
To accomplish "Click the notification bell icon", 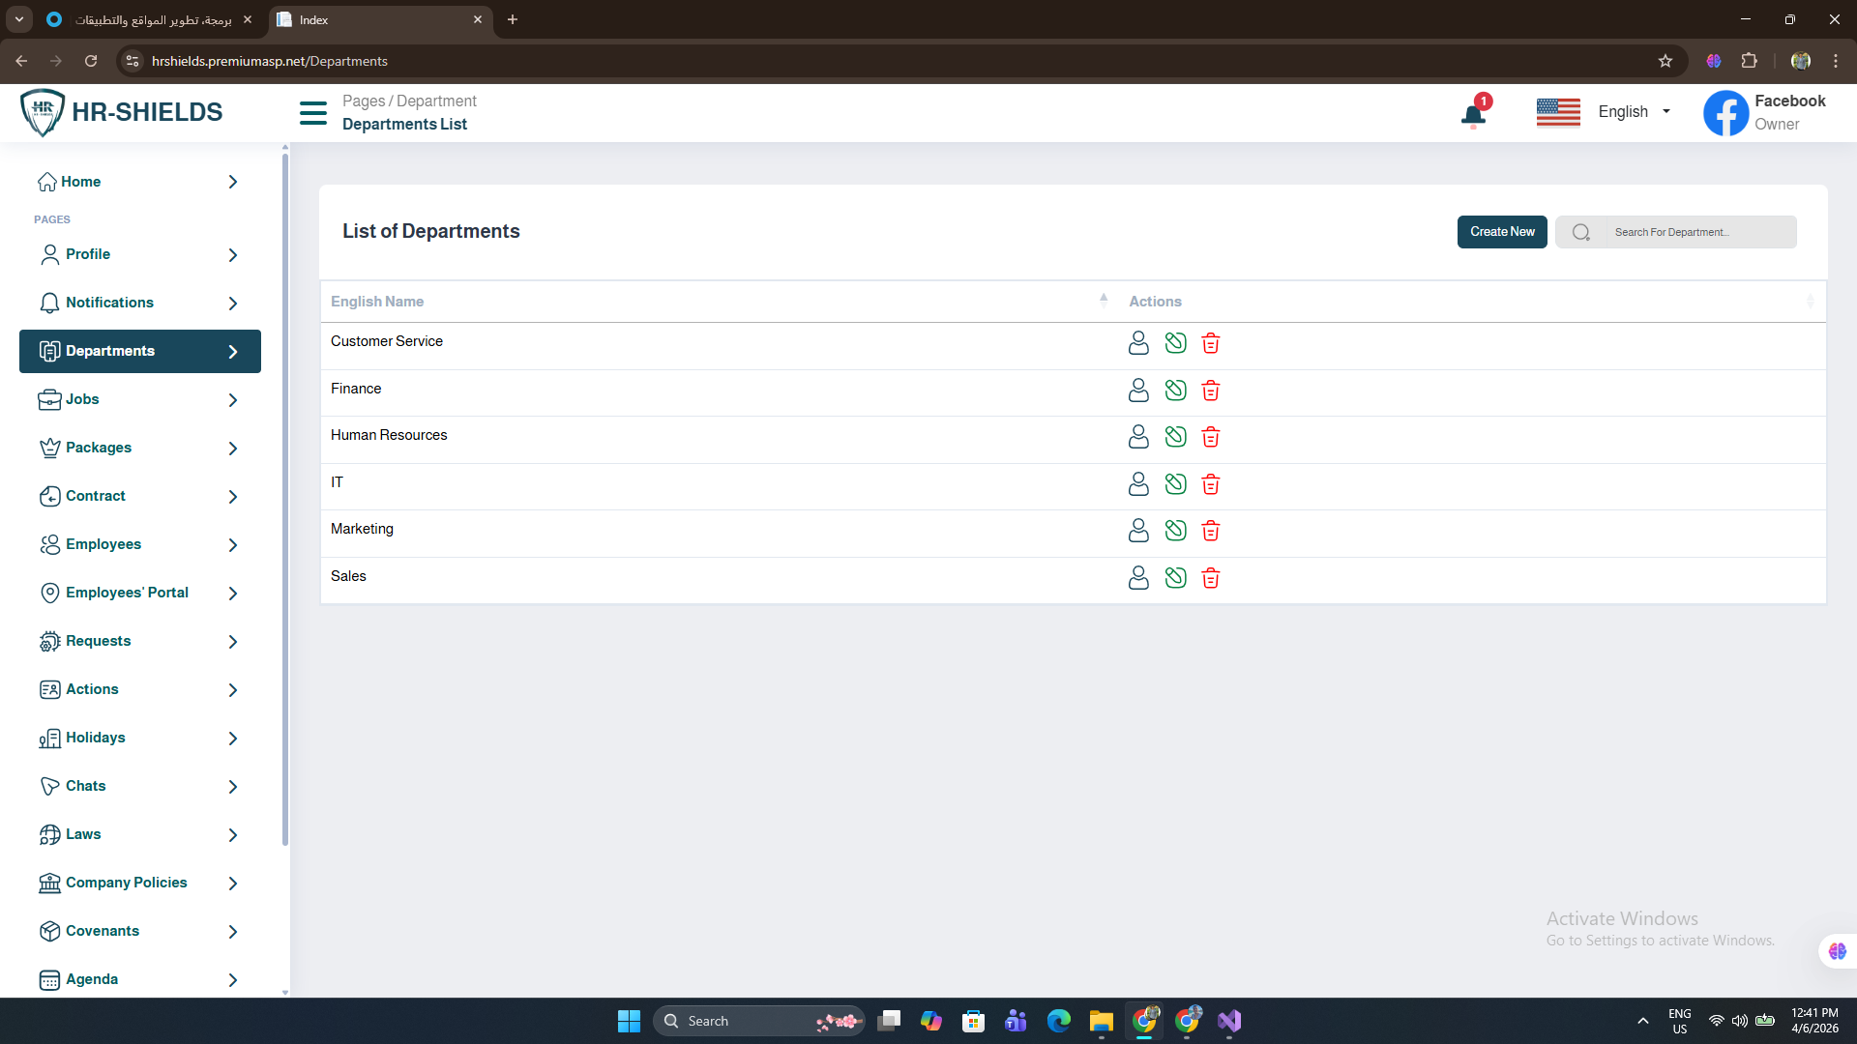I will 1473,115.
